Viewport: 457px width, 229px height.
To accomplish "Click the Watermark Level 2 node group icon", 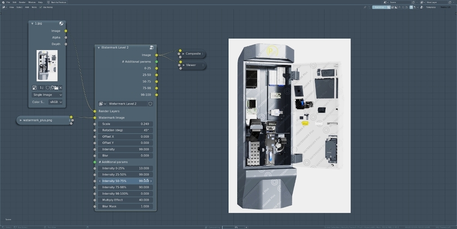I will point(151,47).
